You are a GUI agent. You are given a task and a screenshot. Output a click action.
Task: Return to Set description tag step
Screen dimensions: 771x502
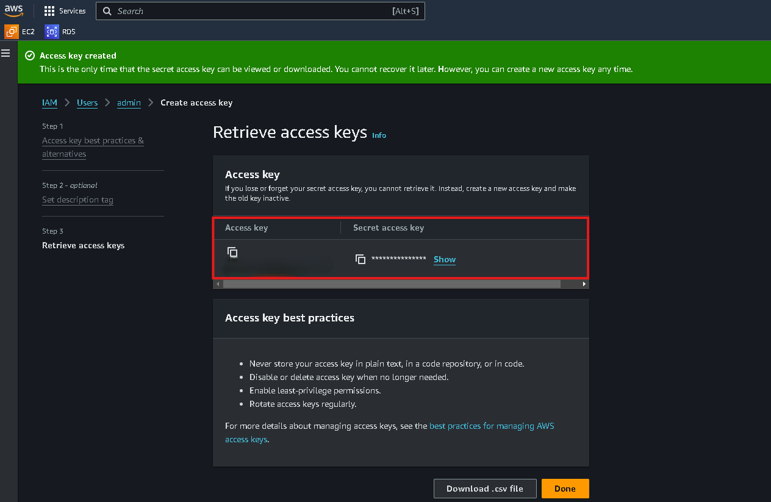pyautogui.click(x=77, y=199)
